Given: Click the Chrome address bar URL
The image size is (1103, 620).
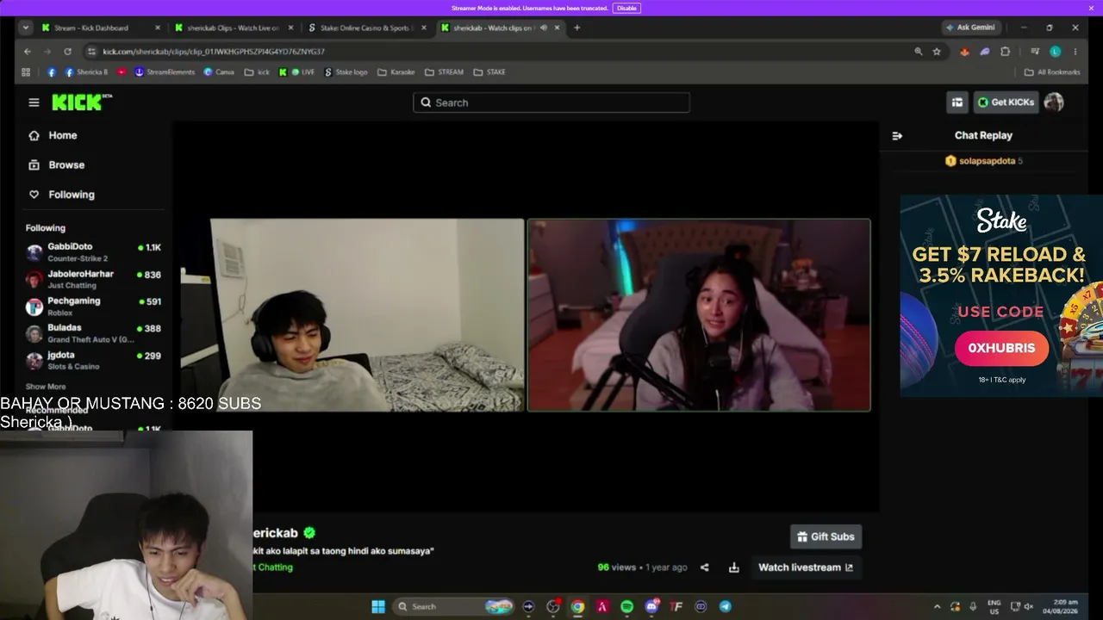Looking at the screenshot, I should pos(214,52).
